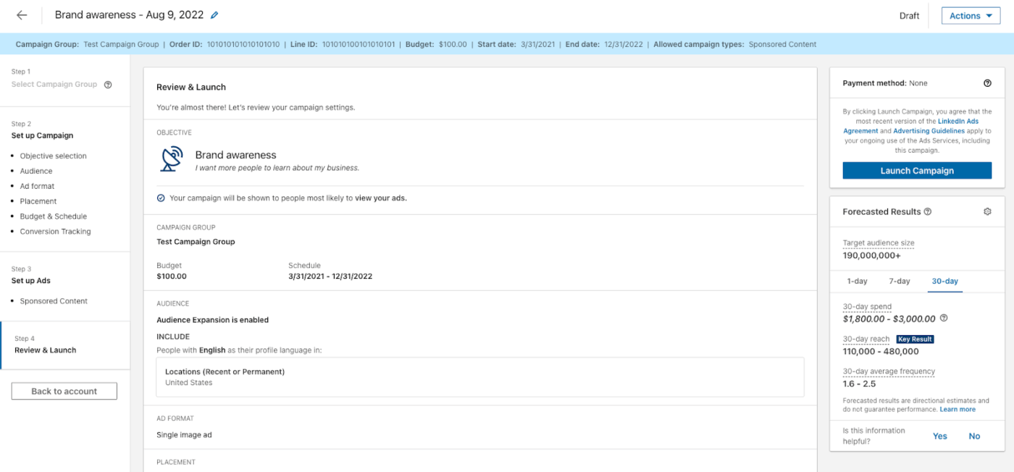Click the Launch Campaign button
1014x472 pixels.
click(916, 170)
